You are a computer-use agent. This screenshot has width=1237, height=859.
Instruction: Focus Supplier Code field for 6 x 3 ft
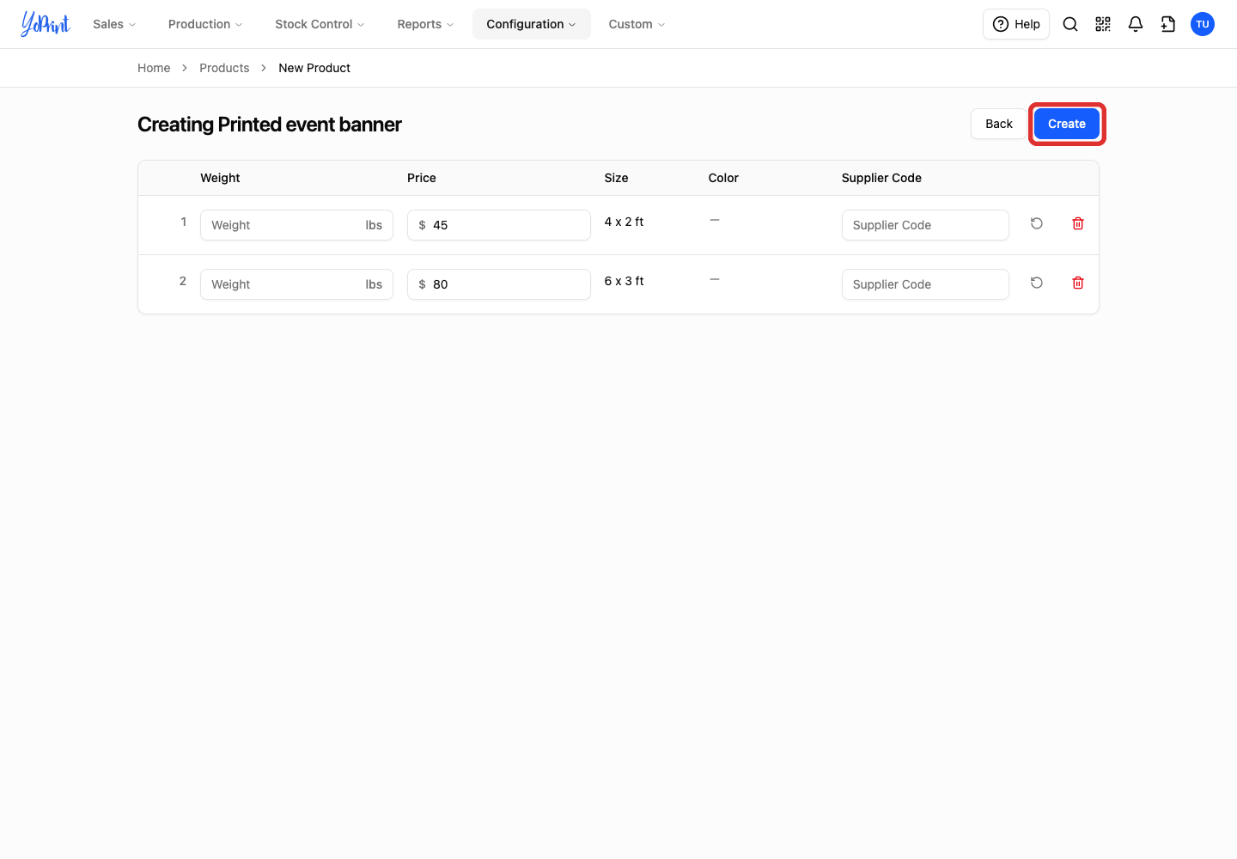[925, 284]
